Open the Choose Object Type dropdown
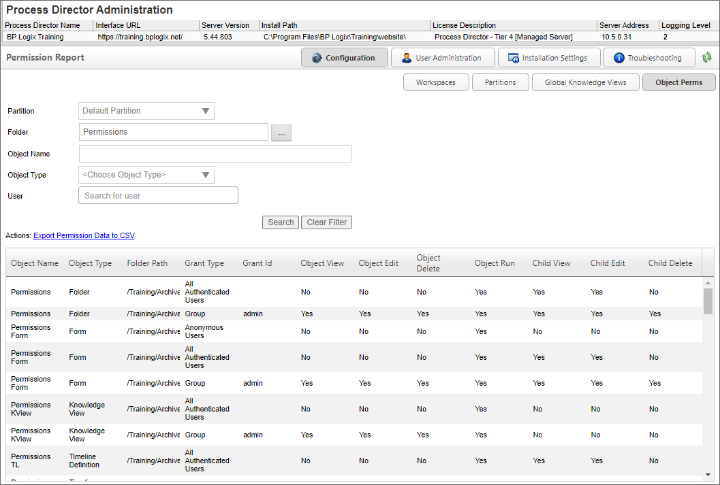This screenshot has height=485, width=720. pyautogui.click(x=205, y=175)
